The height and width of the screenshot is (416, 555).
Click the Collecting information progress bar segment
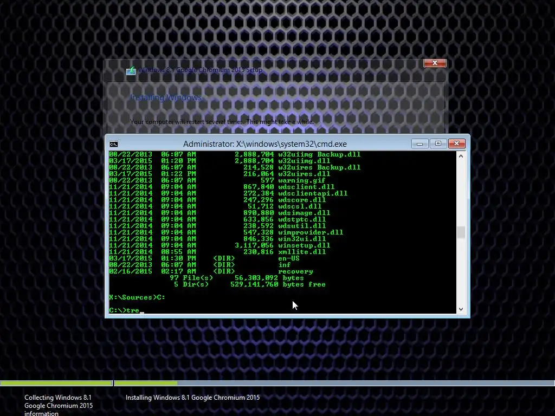coord(56,383)
